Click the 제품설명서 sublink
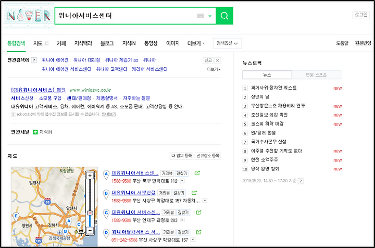Image resolution: width=375 pixels, height=248 pixels. click(x=107, y=98)
